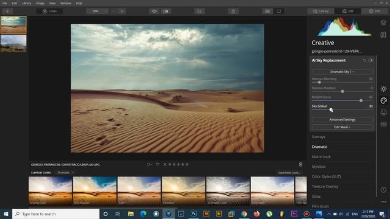Viewport: 390px width, 219px height.
Task: Open the Window menu
Action: pos(66,3)
